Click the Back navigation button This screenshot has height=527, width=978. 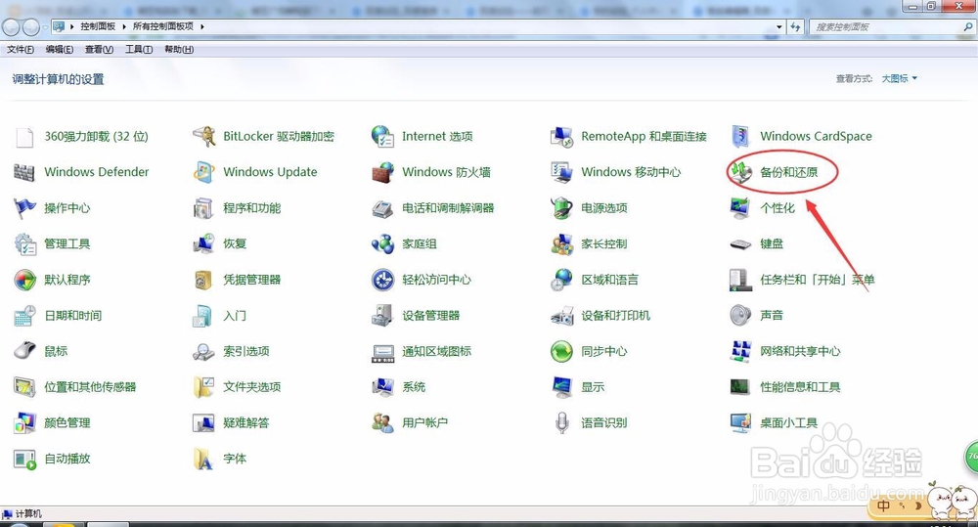pos(11,26)
